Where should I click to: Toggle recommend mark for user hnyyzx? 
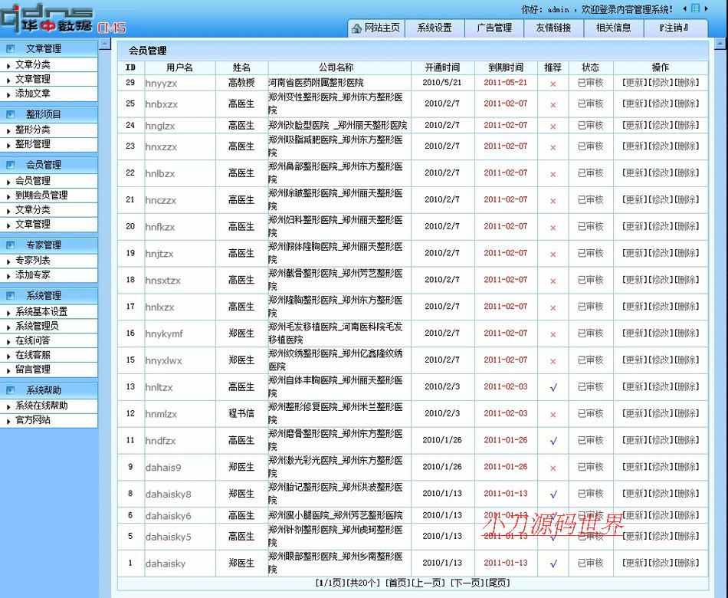(553, 84)
